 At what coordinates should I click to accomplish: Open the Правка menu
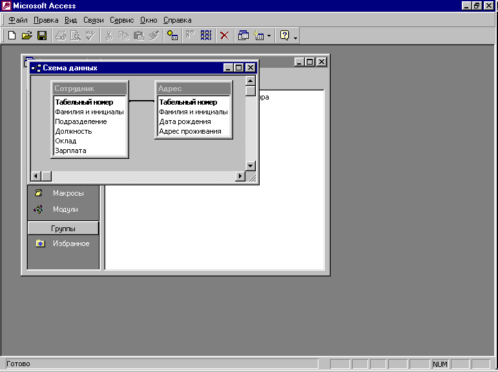[x=46, y=20]
